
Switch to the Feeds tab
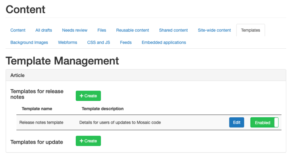126,43
